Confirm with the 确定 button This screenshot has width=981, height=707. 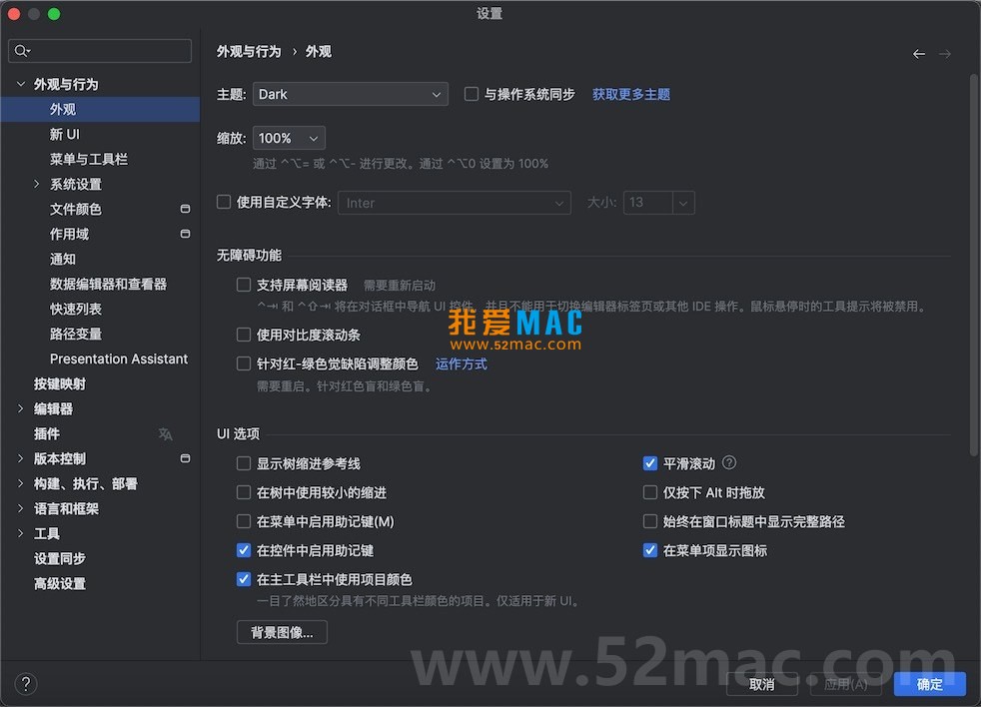[x=930, y=684]
